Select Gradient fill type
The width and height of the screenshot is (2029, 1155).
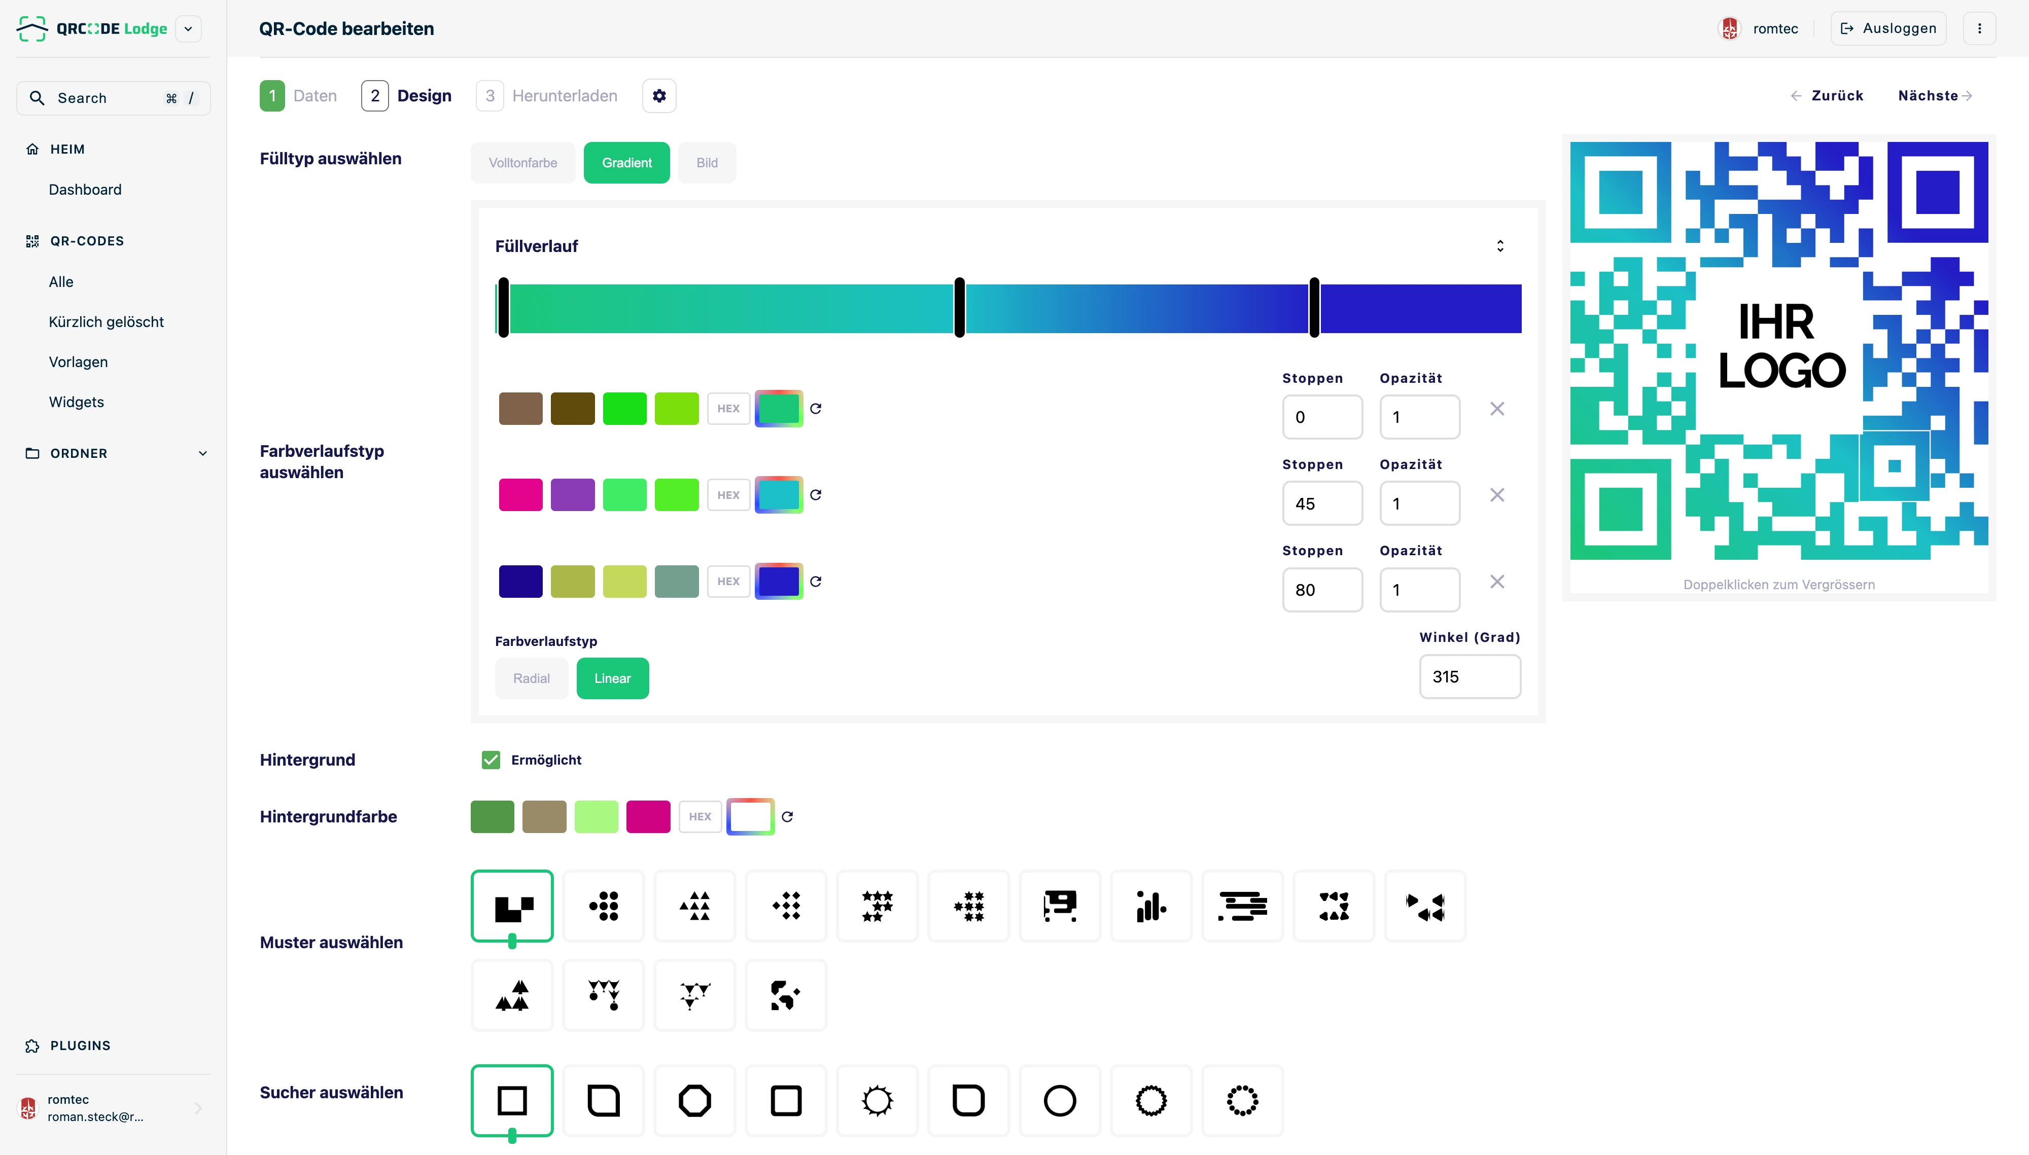point(627,163)
